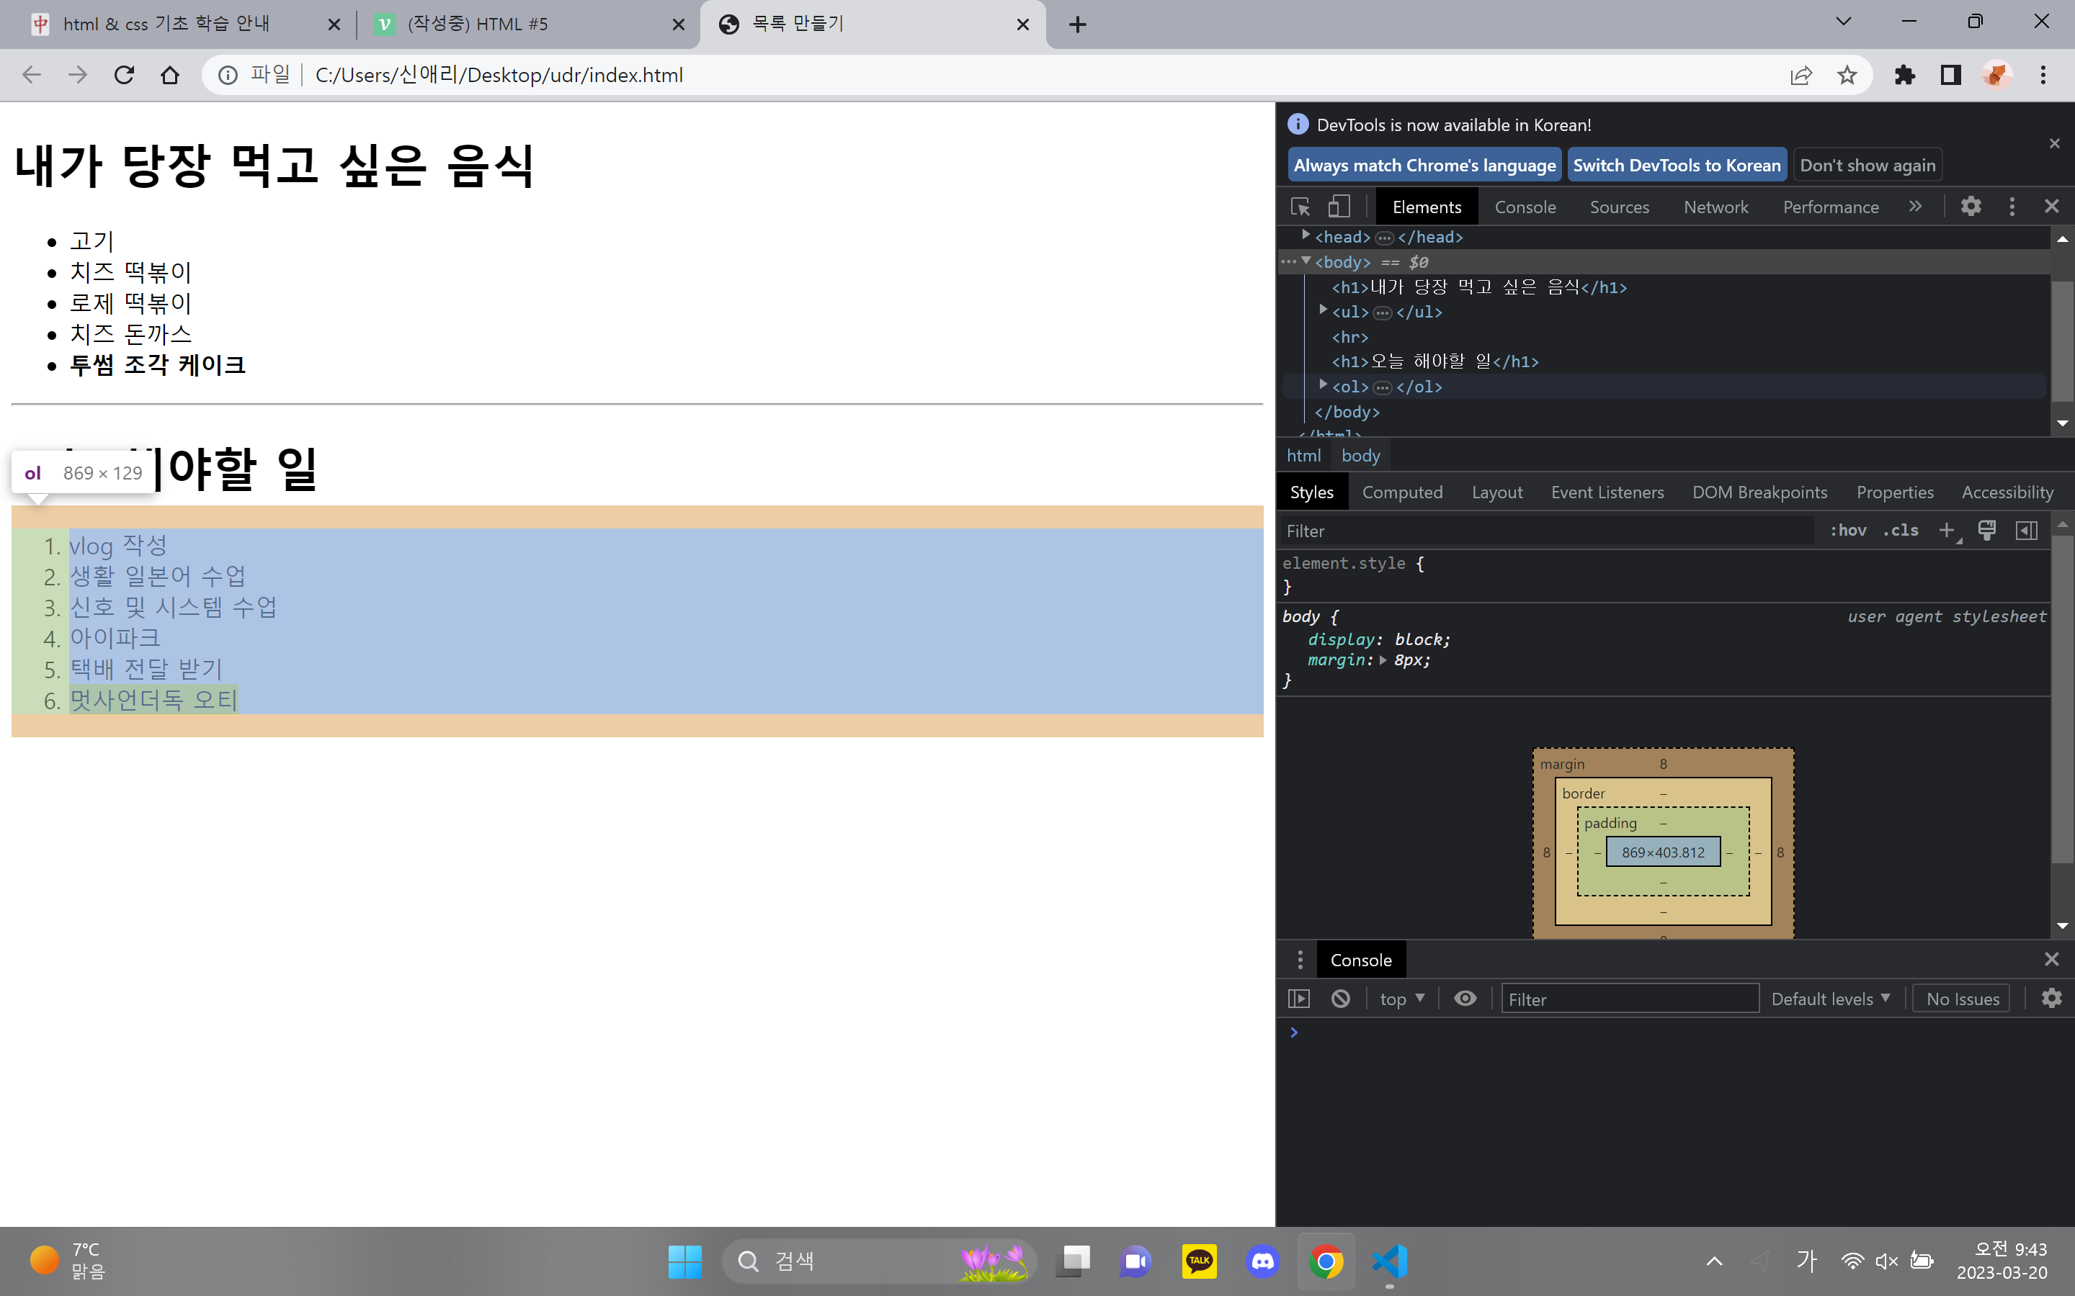Toggle the device toolbar icon

click(1339, 207)
